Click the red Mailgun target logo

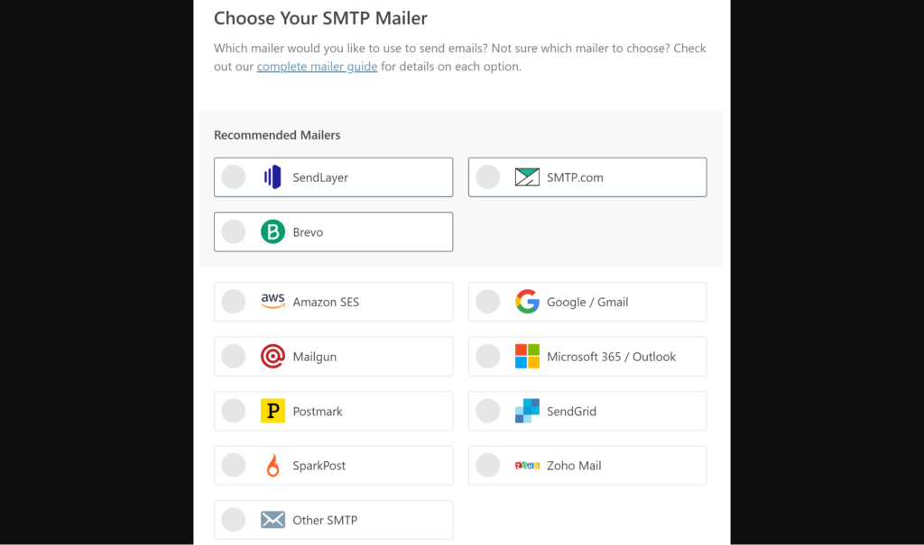[x=273, y=356]
